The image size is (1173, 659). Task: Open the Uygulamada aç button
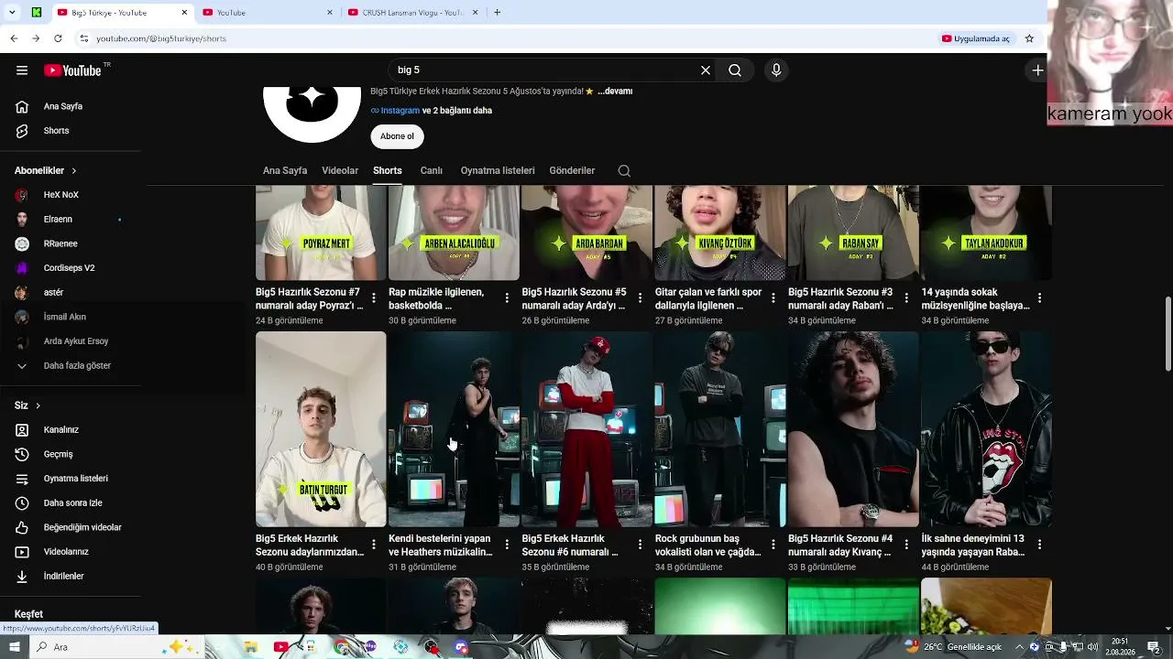[976, 38]
